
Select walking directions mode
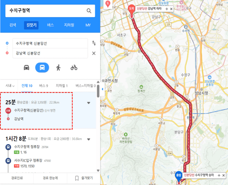point(58,68)
